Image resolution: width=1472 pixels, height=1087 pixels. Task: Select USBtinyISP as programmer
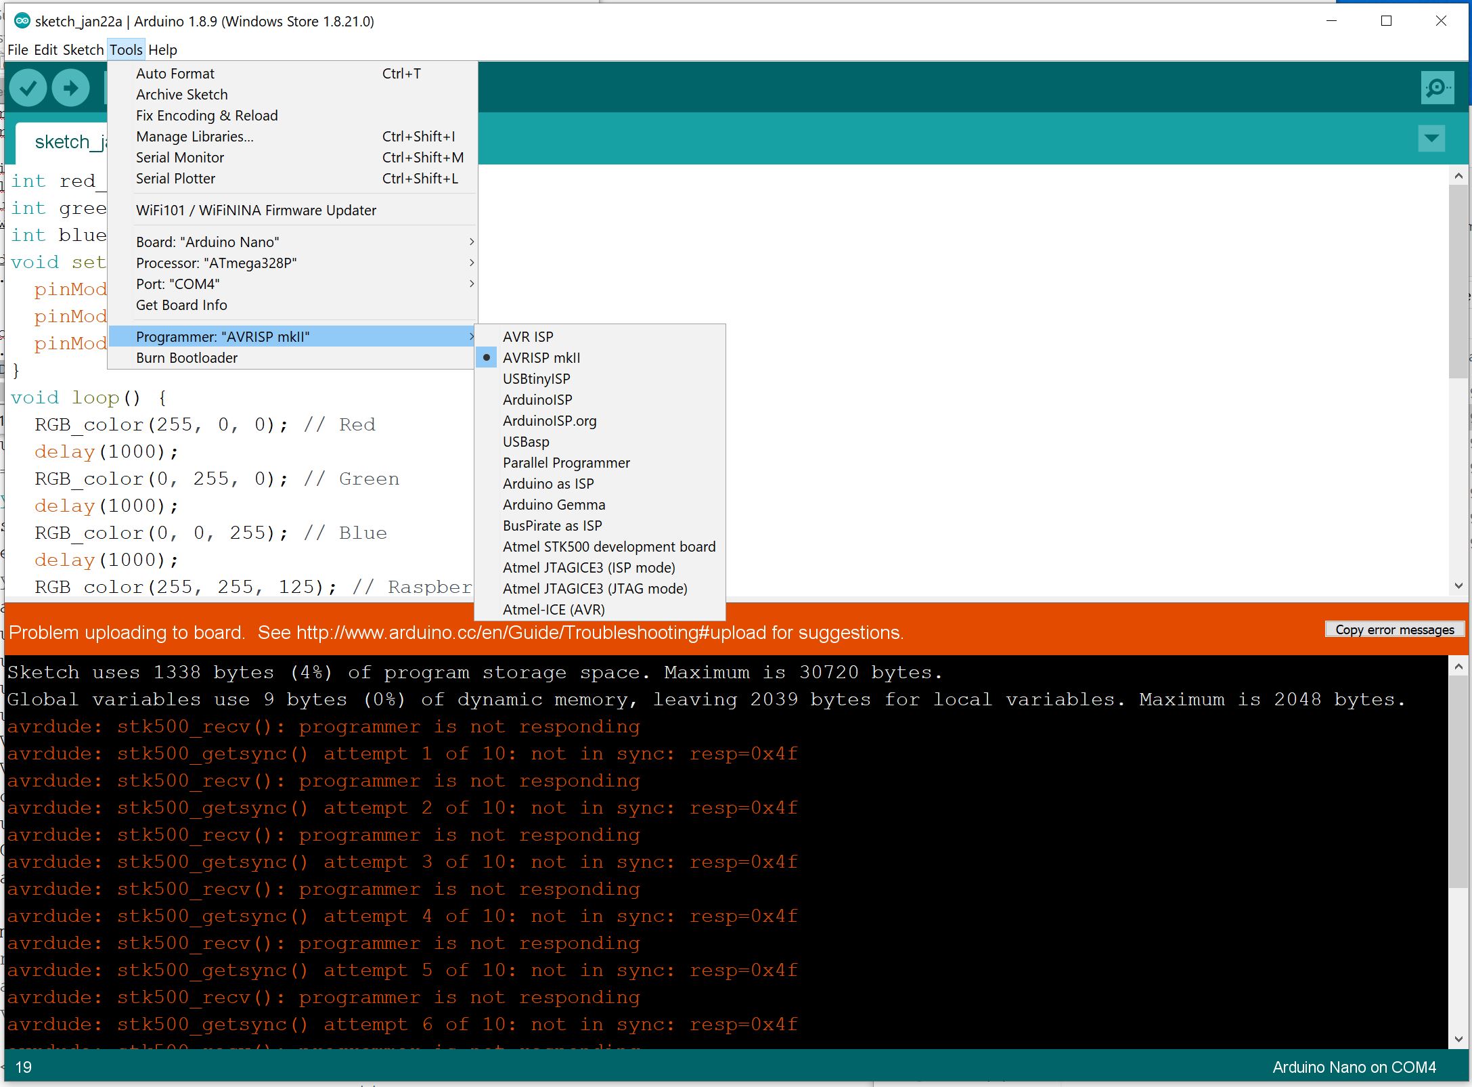(536, 378)
